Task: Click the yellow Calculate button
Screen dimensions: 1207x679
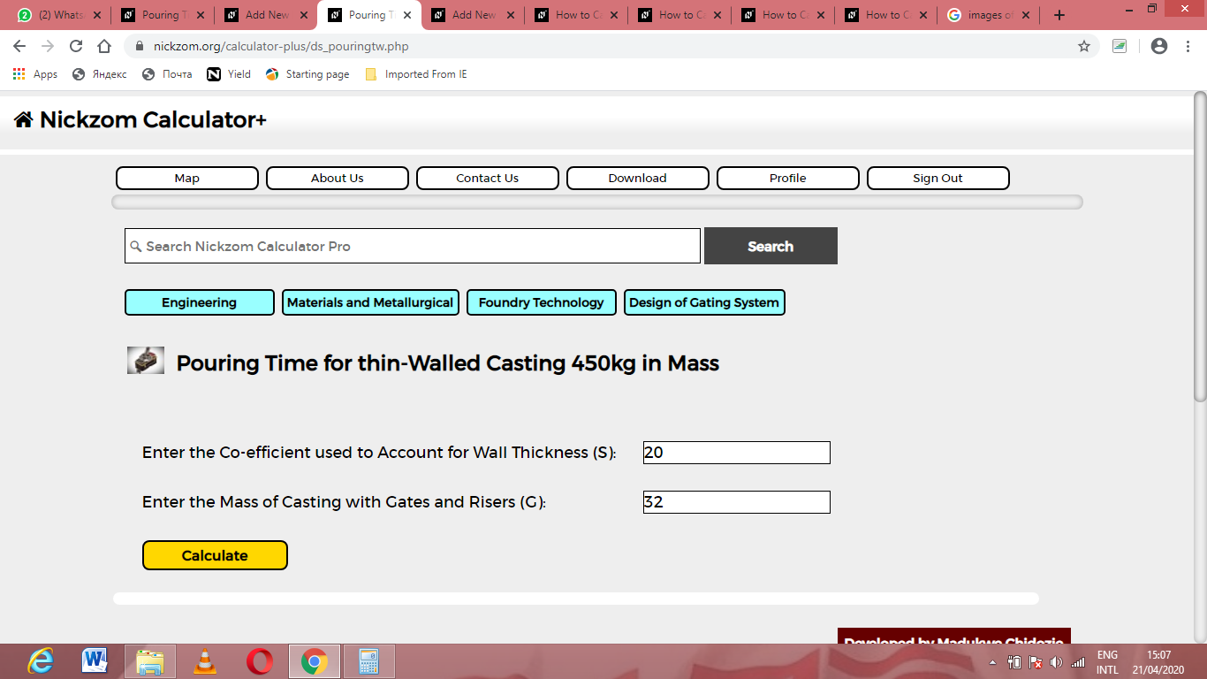Action: 215,555
